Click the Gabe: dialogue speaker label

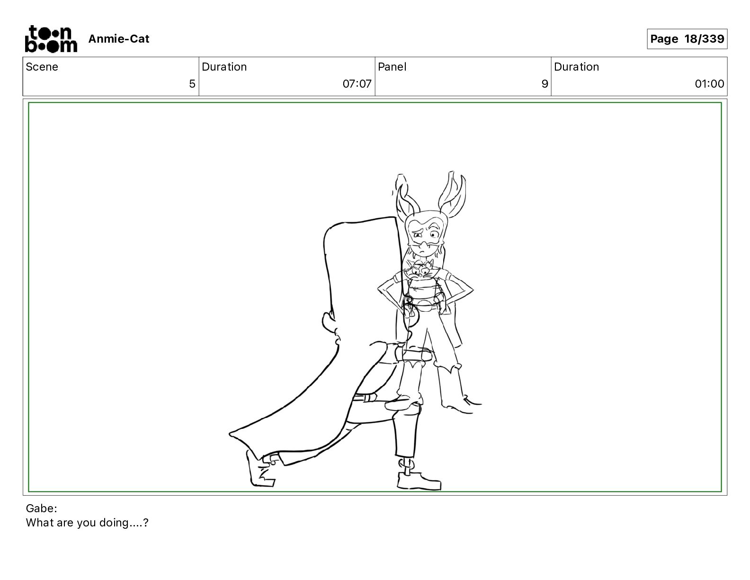[42, 508]
